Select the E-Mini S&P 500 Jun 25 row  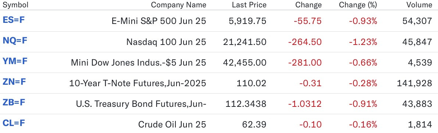[219, 21]
